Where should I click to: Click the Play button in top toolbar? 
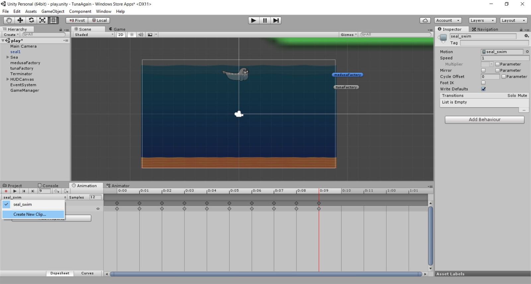tap(254, 20)
